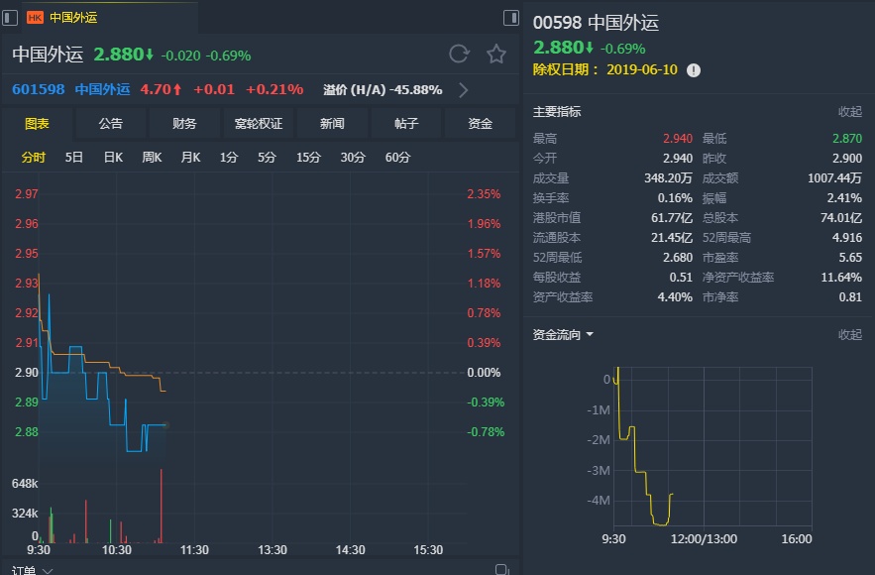Click the capital flow yellow line chart
The width and height of the screenshot is (875, 575).
[643, 446]
